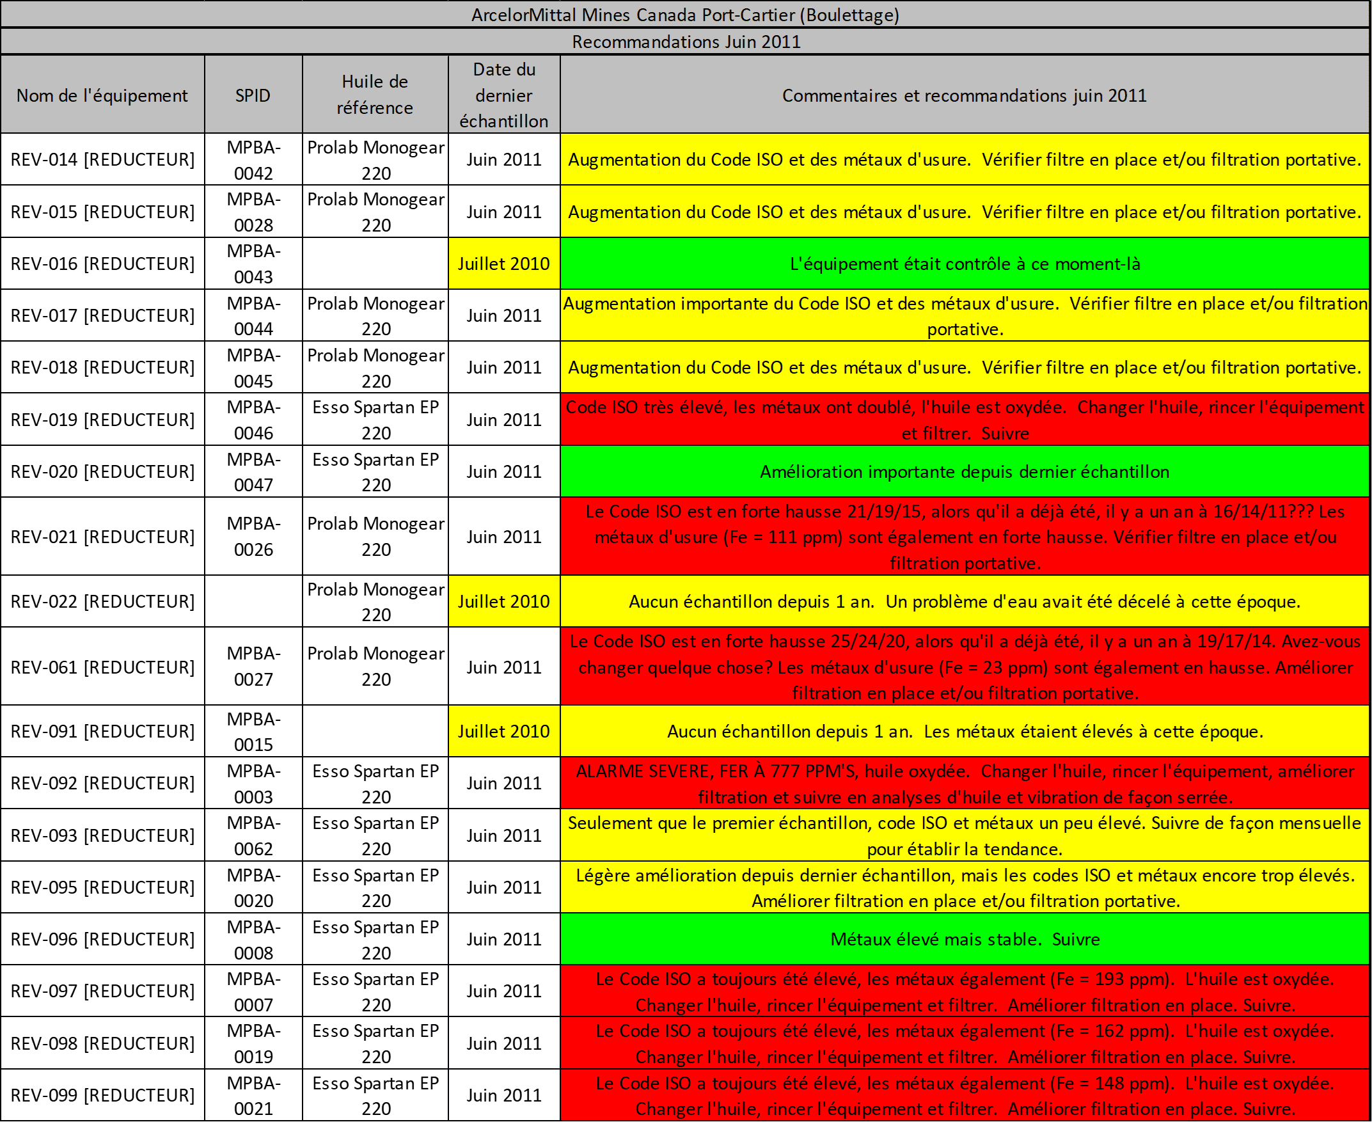Select the Nom de l'équipement column header

pos(103,95)
